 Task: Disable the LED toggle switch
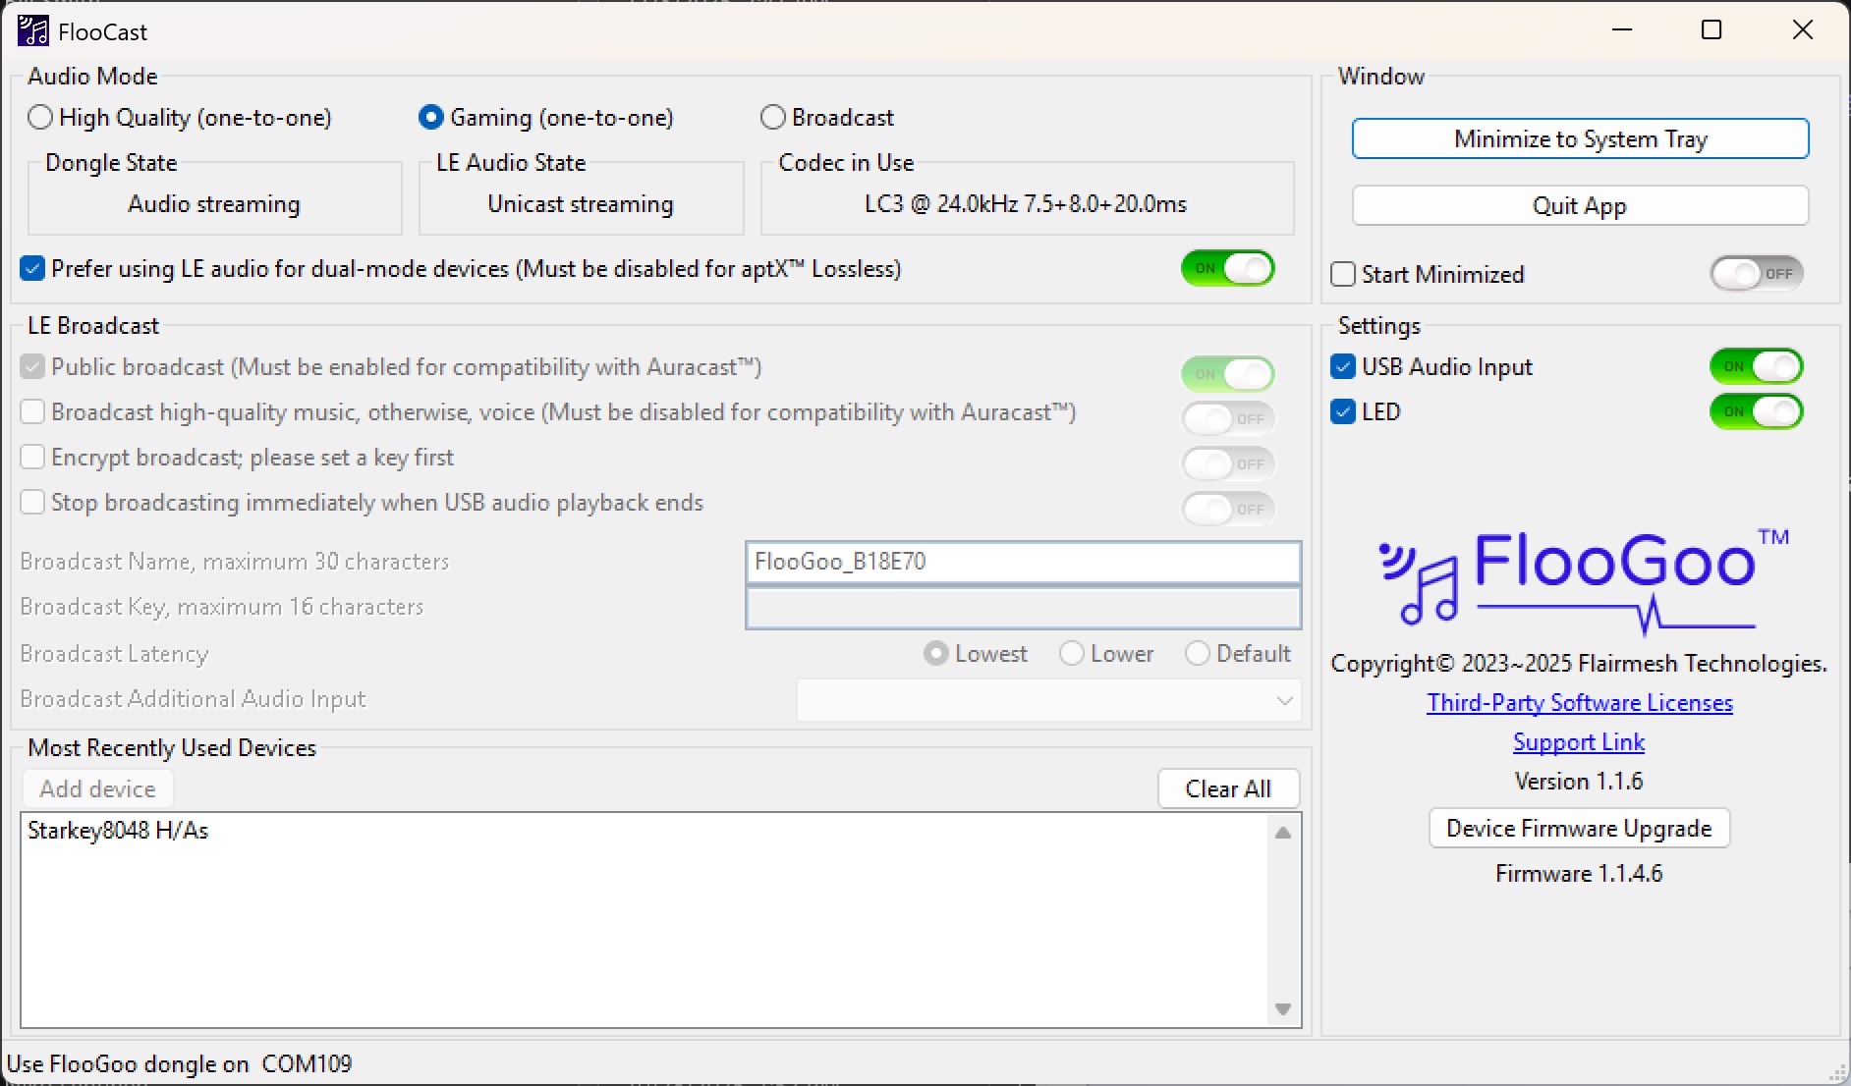(x=1757, y=411)
